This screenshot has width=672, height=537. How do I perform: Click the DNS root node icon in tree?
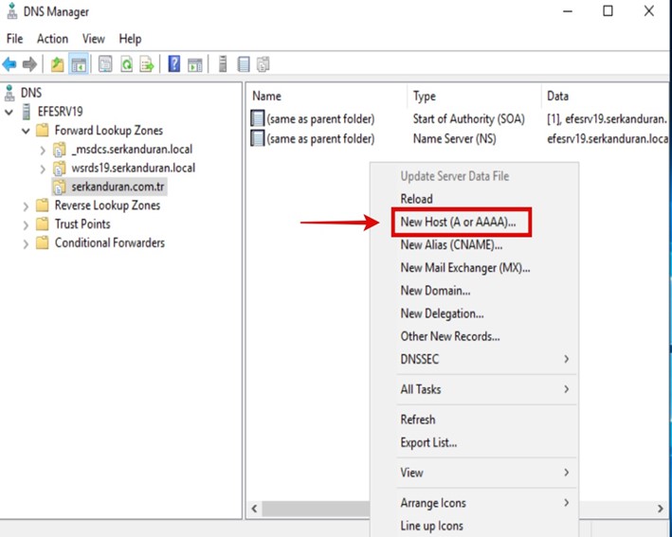(9, 93)
